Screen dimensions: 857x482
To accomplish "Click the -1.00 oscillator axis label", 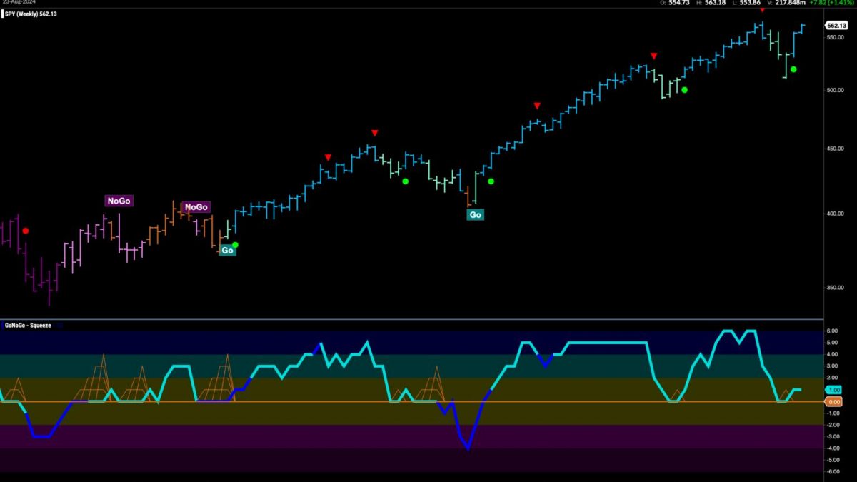I will click(832, 413).
